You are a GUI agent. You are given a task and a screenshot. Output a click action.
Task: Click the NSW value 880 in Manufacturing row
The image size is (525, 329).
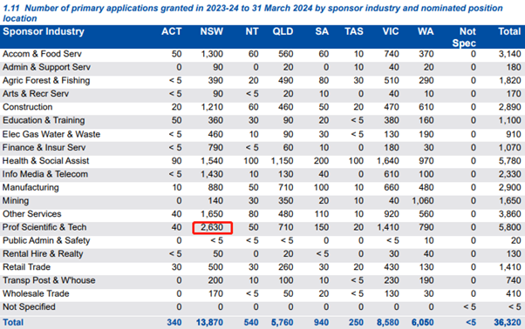tap(215, 188)
